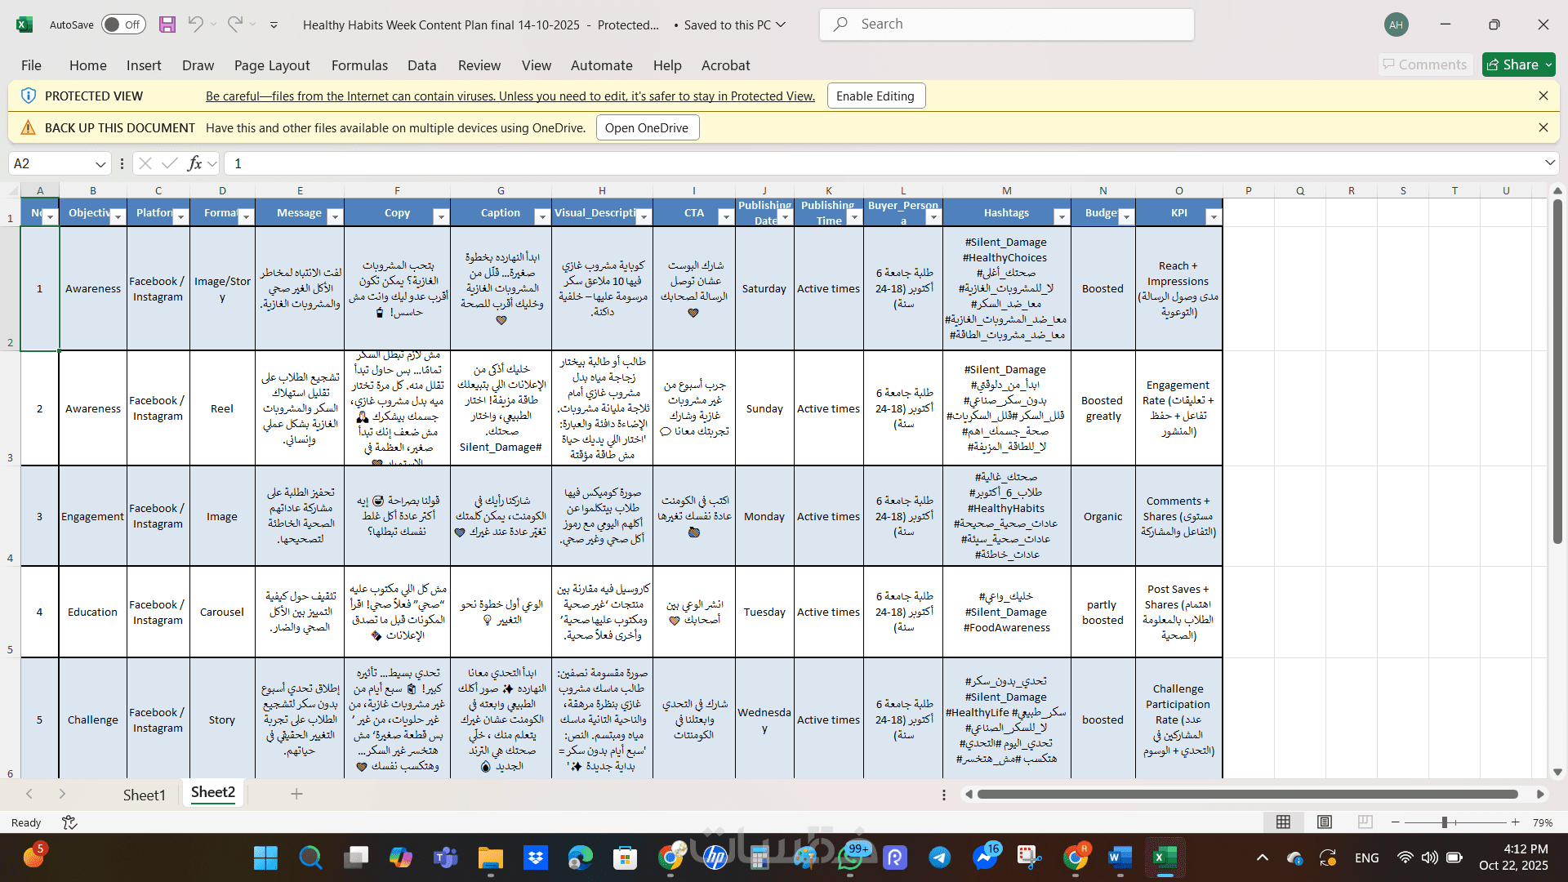Click the Undo arrow icon
This screenshot has width=1568, height=882.
pyautogui.click(x=195, y=24)
